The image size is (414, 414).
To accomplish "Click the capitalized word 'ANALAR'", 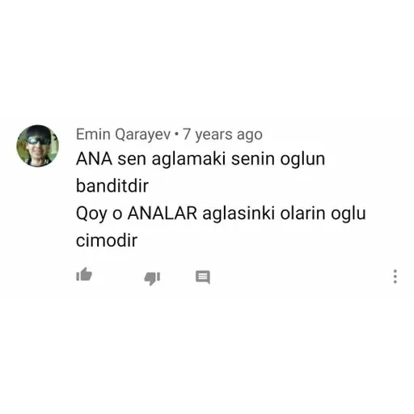I will 163,213.
